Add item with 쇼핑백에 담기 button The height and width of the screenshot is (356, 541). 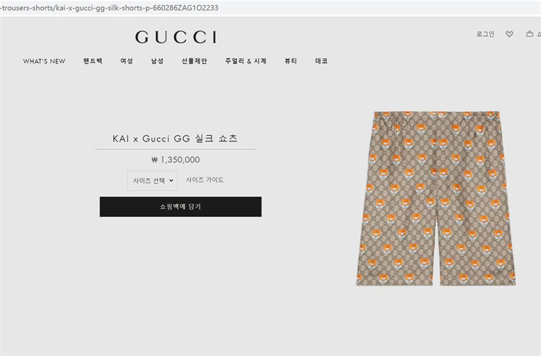180,207
